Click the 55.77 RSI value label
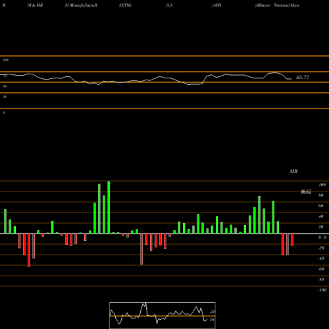This screenshot has width=329, height=329. coord(303,78)
